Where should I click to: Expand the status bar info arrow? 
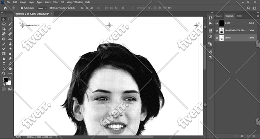point(57,137)
